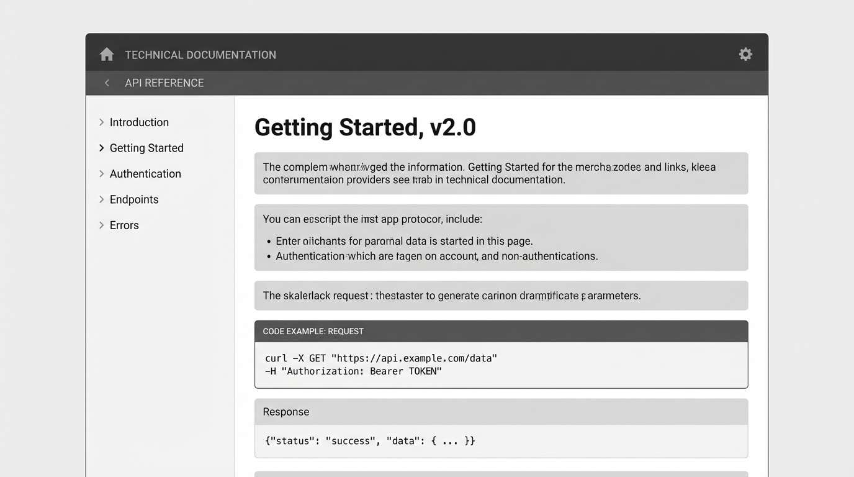
Task: Click the API REFERENCE breadcrumb bar
Action: tap(164, 83)
